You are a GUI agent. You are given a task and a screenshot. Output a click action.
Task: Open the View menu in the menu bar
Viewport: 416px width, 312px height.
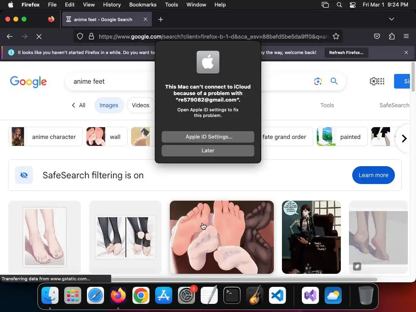pyautogui.click(x=89, y=4)
